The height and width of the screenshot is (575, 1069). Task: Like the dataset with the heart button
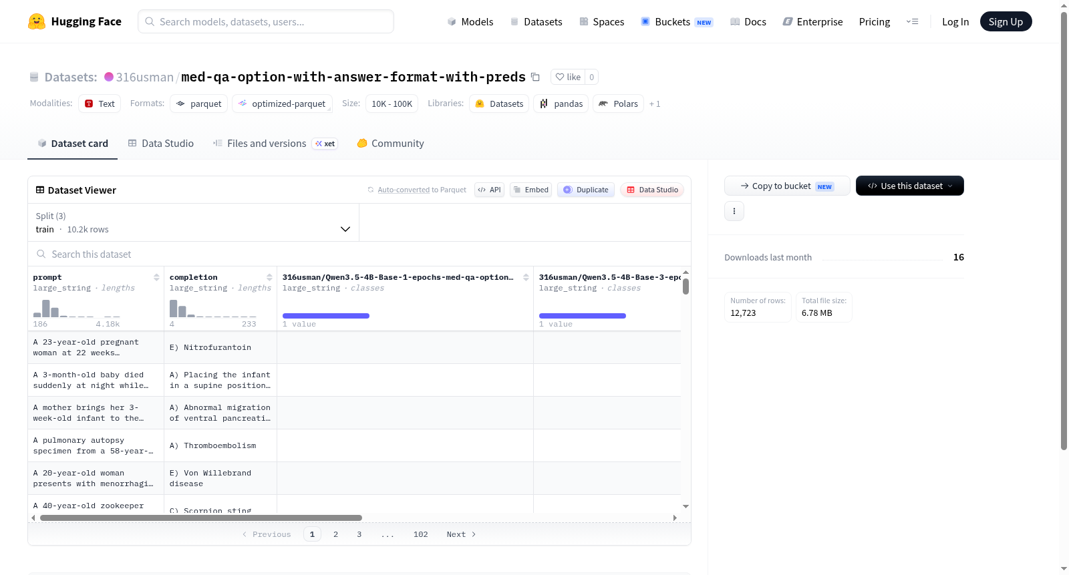click(x=568, y=77)
